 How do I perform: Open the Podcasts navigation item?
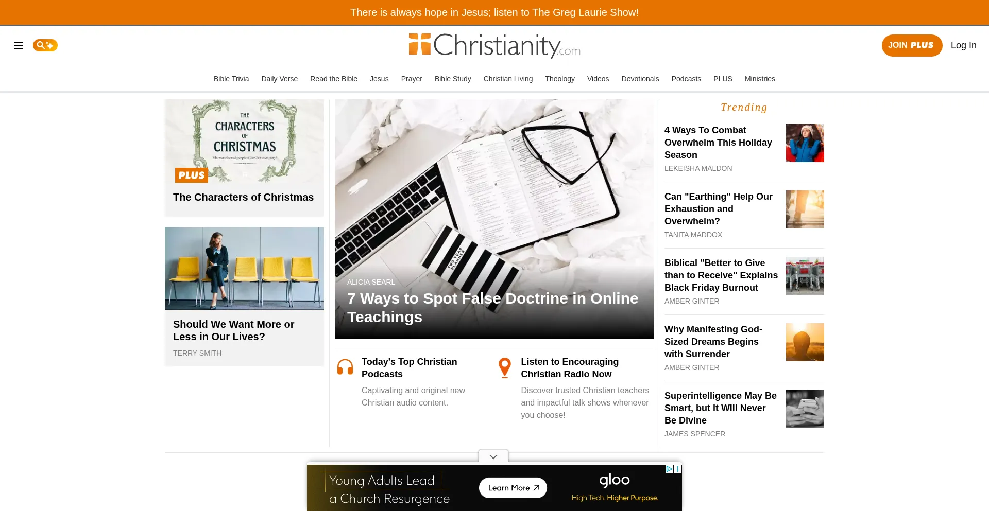click(686, 79)
